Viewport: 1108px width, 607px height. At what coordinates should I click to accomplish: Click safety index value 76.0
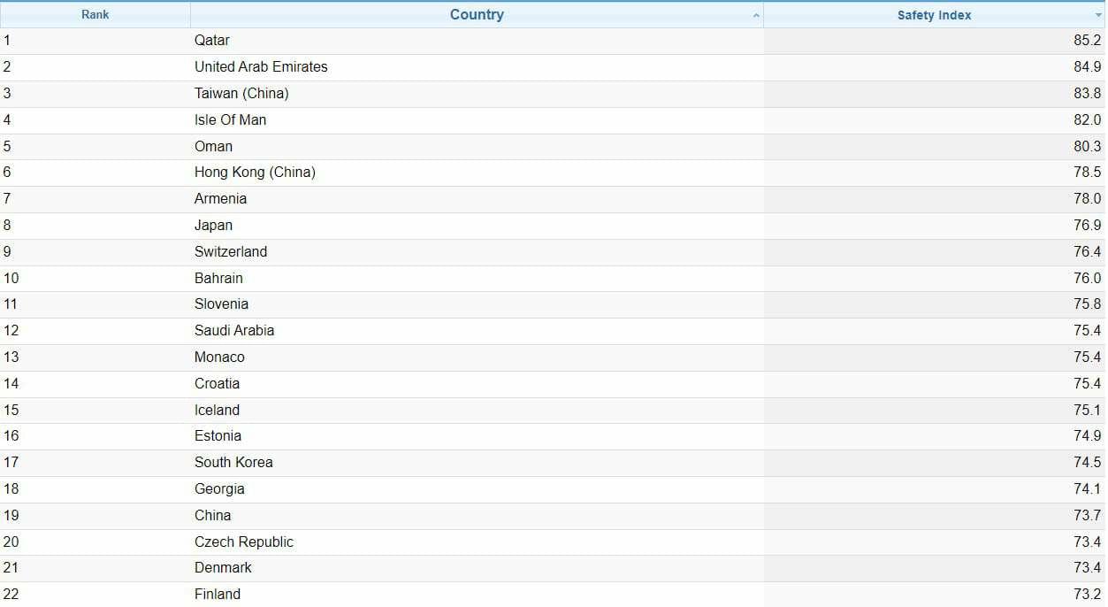[x=1088, y=279]
